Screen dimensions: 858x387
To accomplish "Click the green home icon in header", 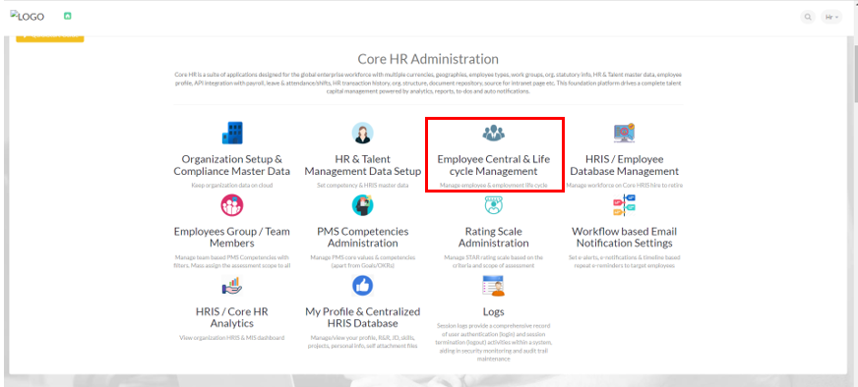I will tap(67, 17).
